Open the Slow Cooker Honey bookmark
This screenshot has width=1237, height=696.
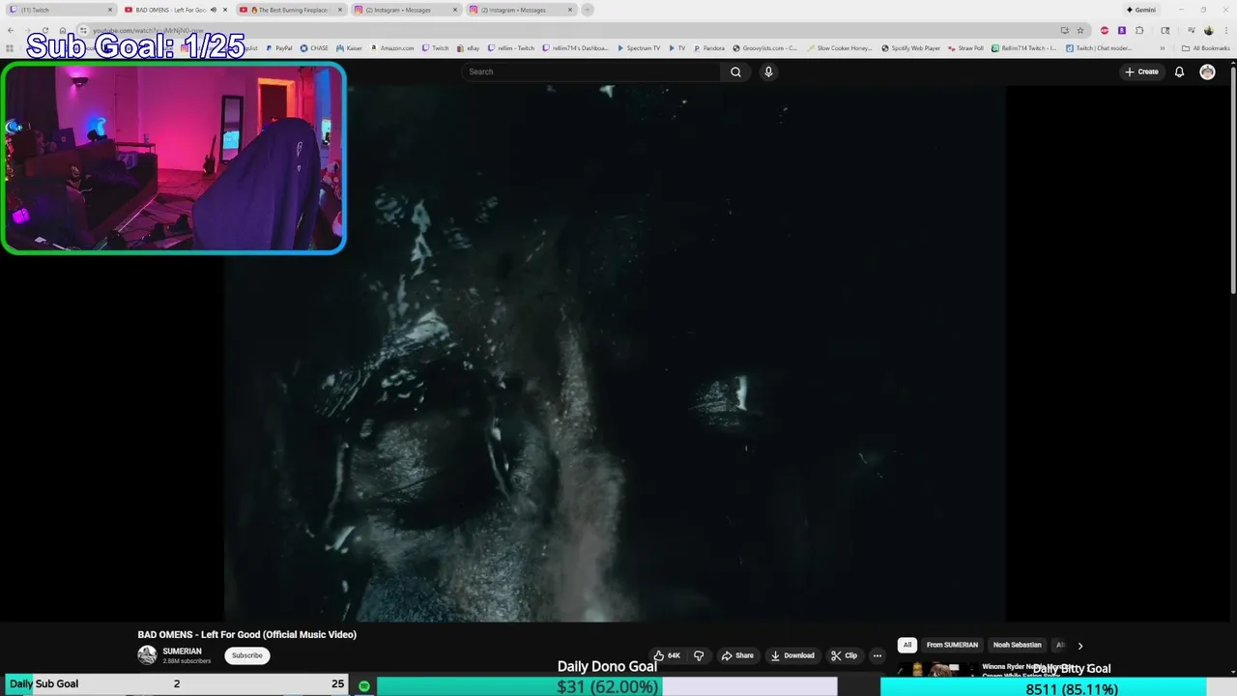coord(840,47)
